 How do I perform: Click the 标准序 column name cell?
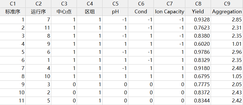[x=13, y=12]
